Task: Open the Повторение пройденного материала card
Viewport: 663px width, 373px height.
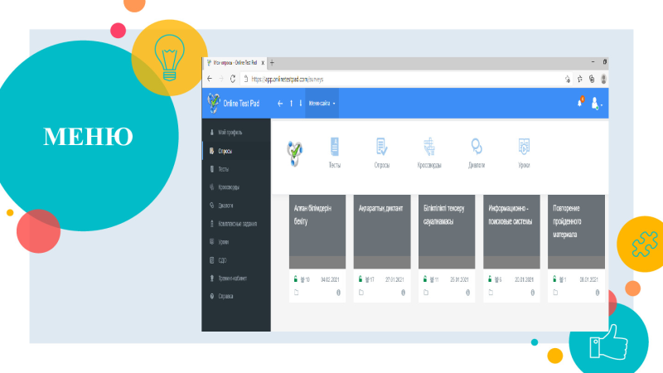Action: (576, 232)
